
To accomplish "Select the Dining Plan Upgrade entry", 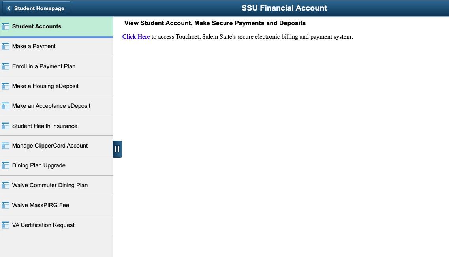I will (x=56, y=165).
